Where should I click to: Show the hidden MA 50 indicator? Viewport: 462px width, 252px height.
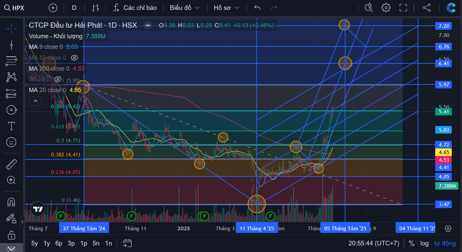click(74, 58)
